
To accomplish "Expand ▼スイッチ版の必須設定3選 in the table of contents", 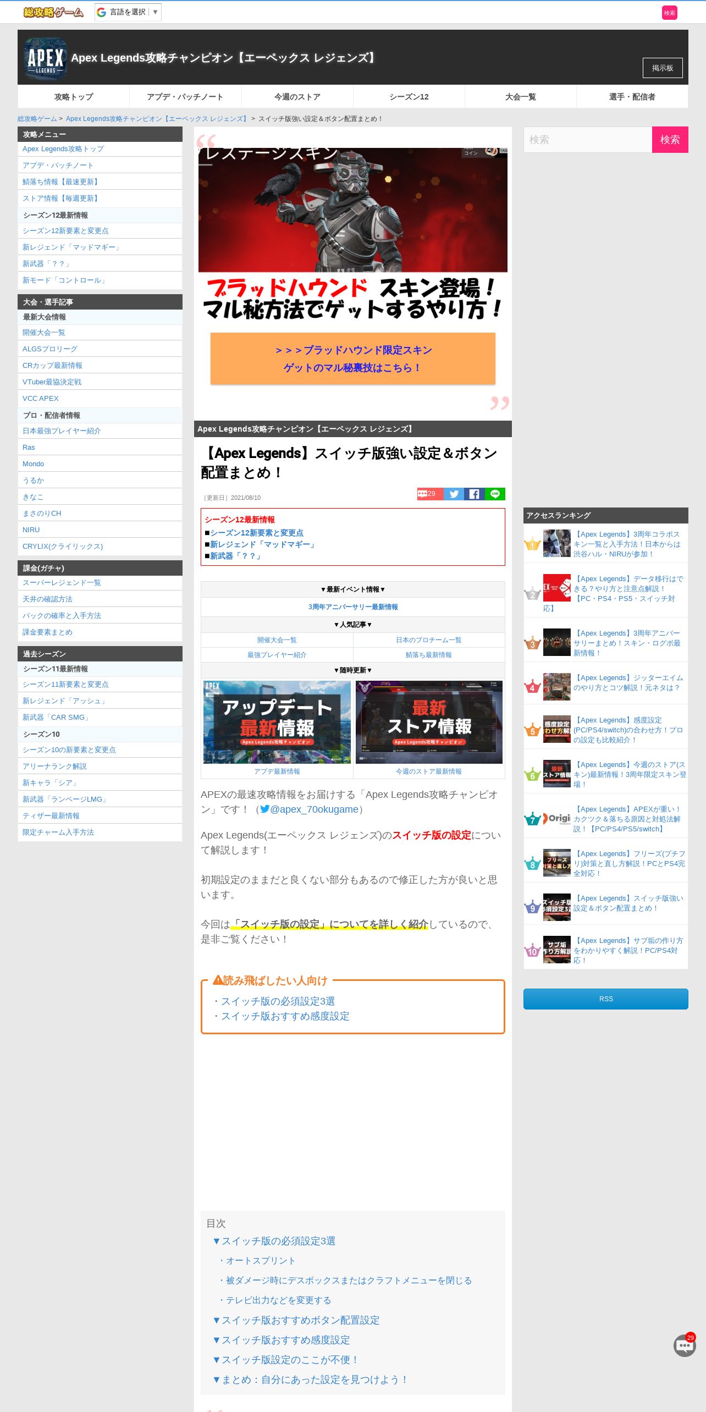I will point(274,1241).
